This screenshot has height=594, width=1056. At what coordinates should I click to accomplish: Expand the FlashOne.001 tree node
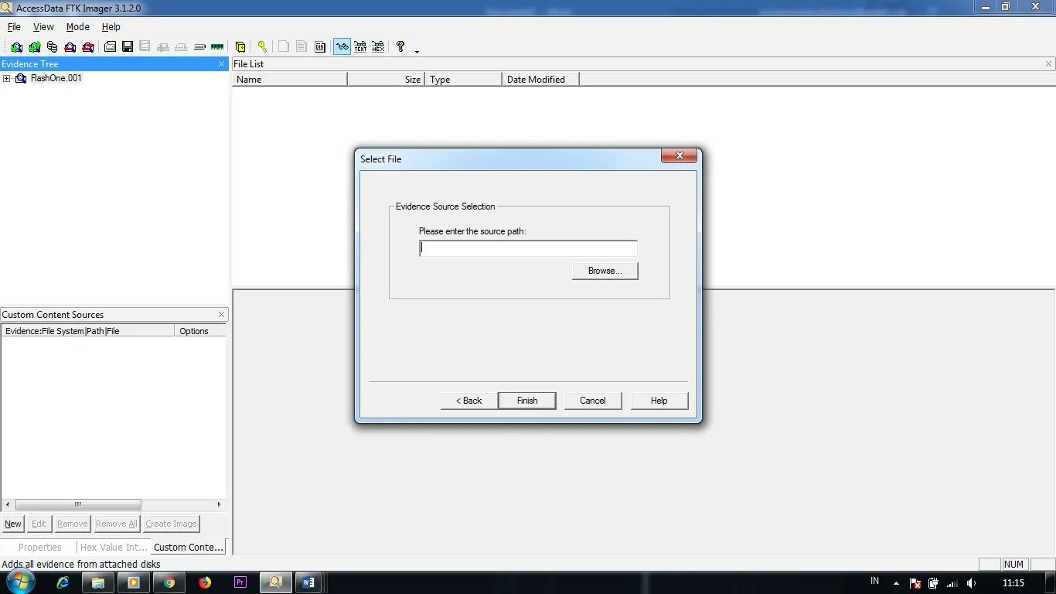(x=6, y=78)
